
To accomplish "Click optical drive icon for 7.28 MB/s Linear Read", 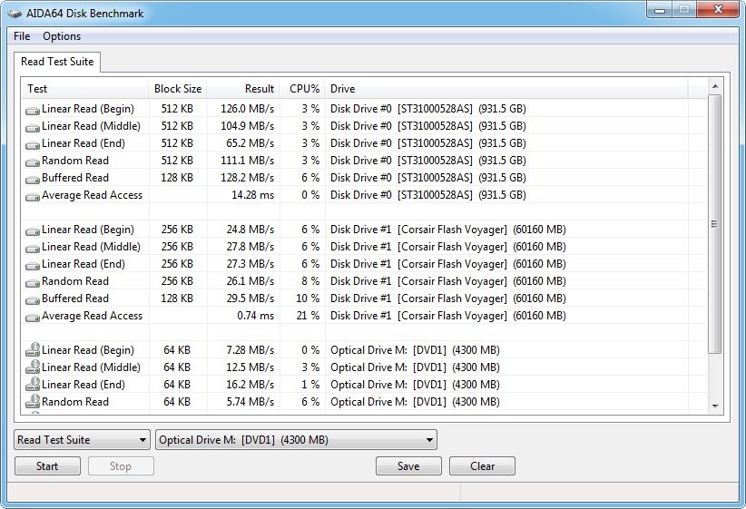I will [33, 349].
